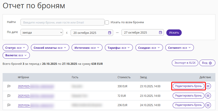The width and height of the screenshot is (218, 111).
Task: Open calendar picker for 27 октября 2025
Action: click(x=160, y=33)
